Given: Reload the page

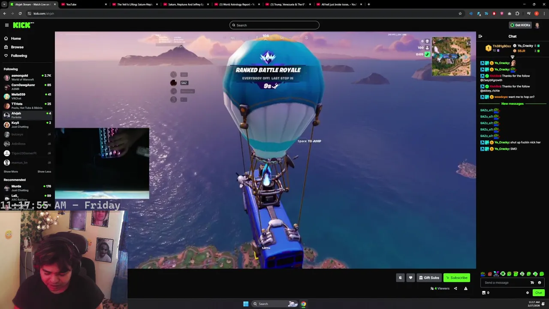Looking at the screenshot, I should coord(20,13).
